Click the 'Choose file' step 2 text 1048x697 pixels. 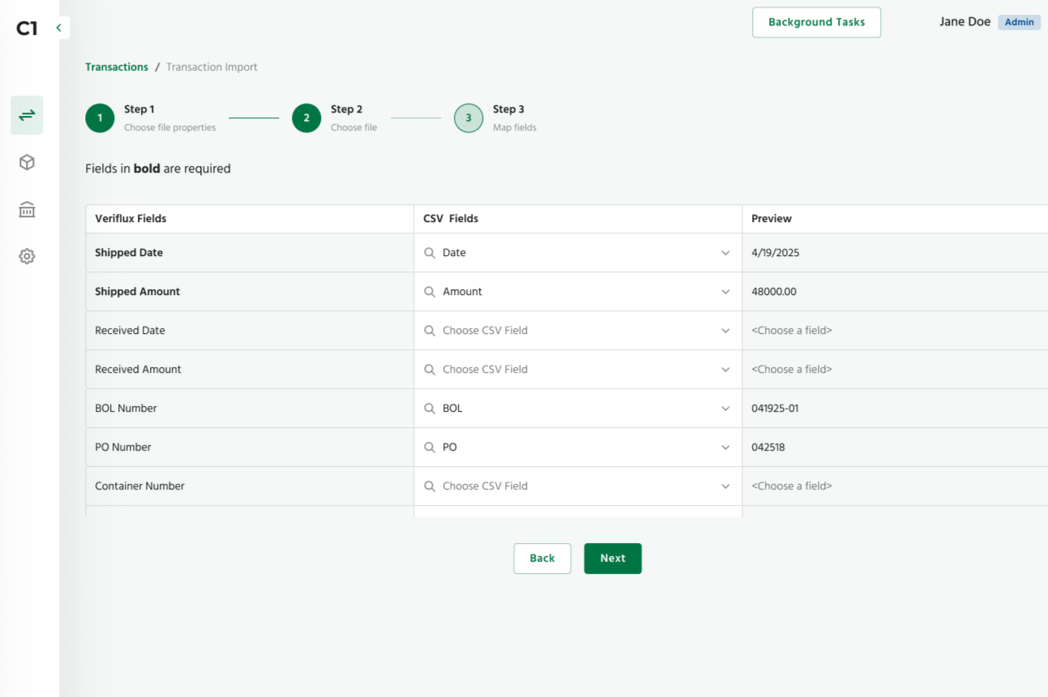point(353,127)
